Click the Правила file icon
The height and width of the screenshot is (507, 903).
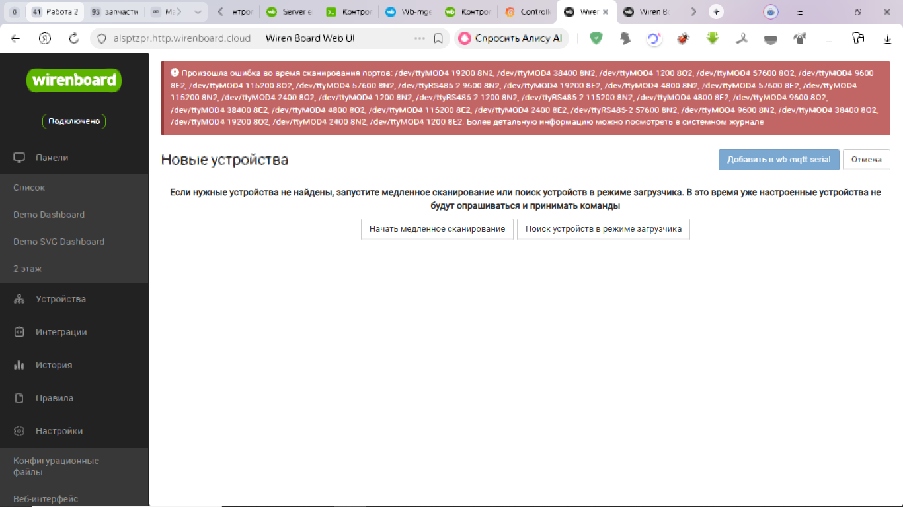(x=19, y=398)
